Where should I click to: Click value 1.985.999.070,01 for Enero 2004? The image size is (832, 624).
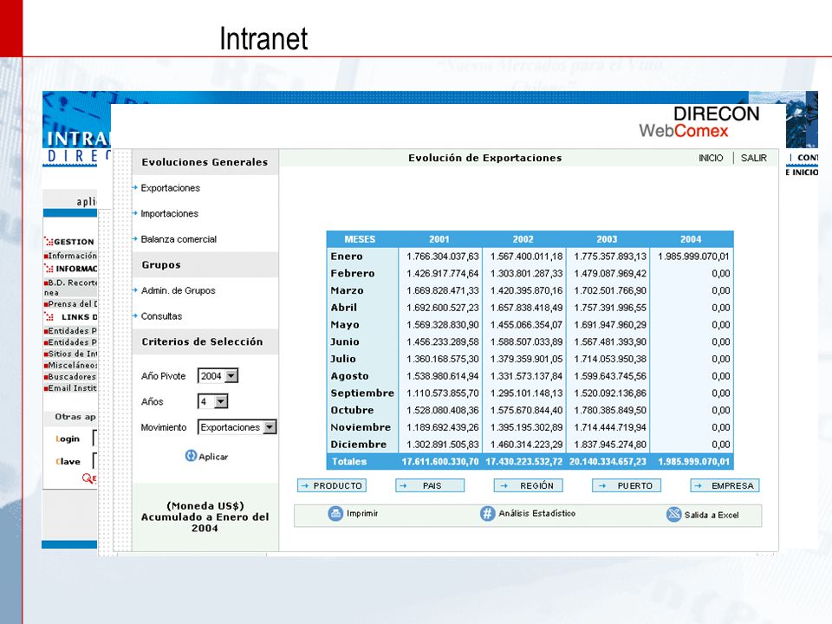point(694,257)
